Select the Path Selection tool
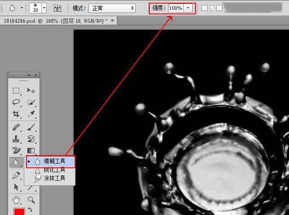The image size is (289, 215). point(16,187)
